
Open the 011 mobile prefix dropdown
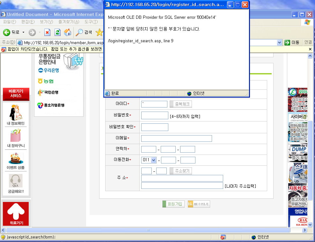[x=153, y=160]
